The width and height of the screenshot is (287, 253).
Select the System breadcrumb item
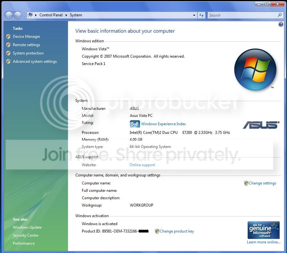pyautogui.click(x=76, y=15)
